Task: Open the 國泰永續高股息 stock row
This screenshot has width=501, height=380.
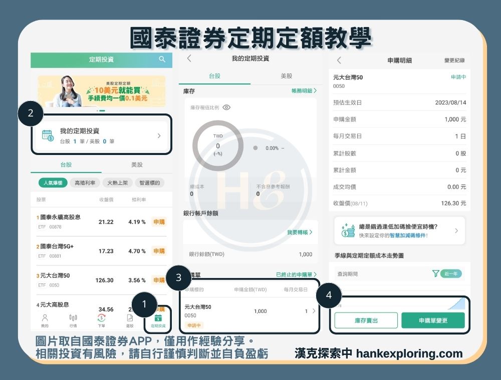Action: coord(102,222)
